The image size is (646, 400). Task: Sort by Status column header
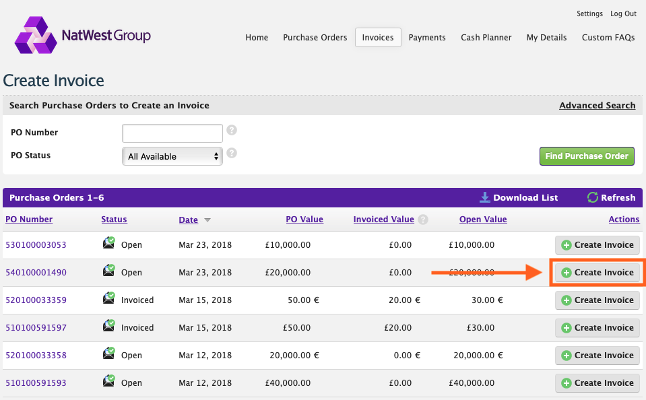(x=114, y=219)
